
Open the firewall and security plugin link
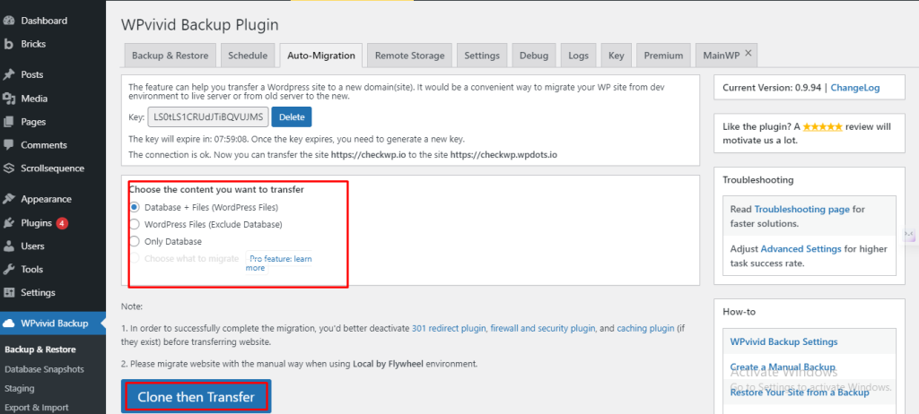tap(543, 329)
